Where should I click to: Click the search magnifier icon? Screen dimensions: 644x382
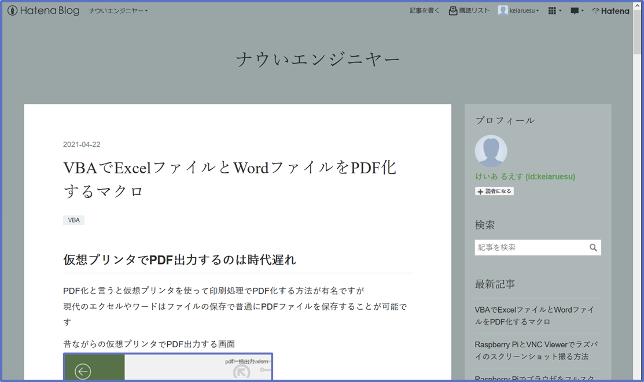pyautogui.click(x=593, y=247)
